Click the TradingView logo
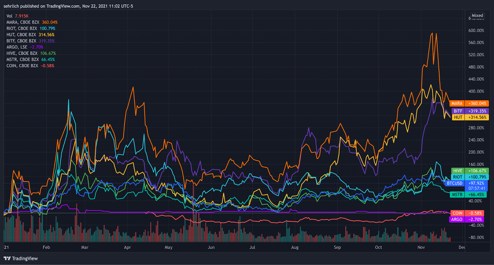Image resolution: width=494 pixels, height=265 pixels. [21, 259]
